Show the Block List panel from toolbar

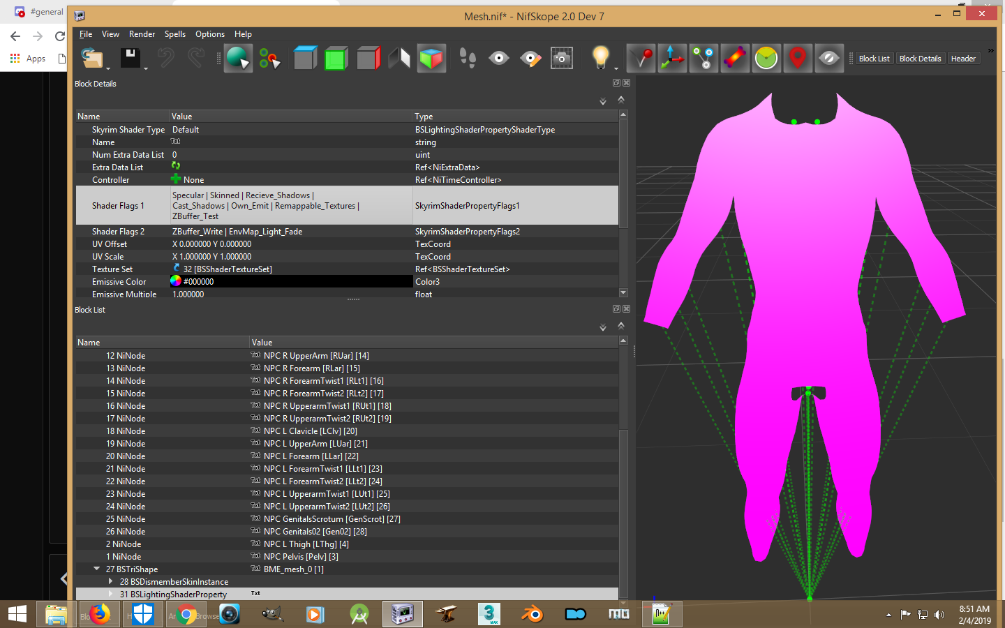(874, 59)
